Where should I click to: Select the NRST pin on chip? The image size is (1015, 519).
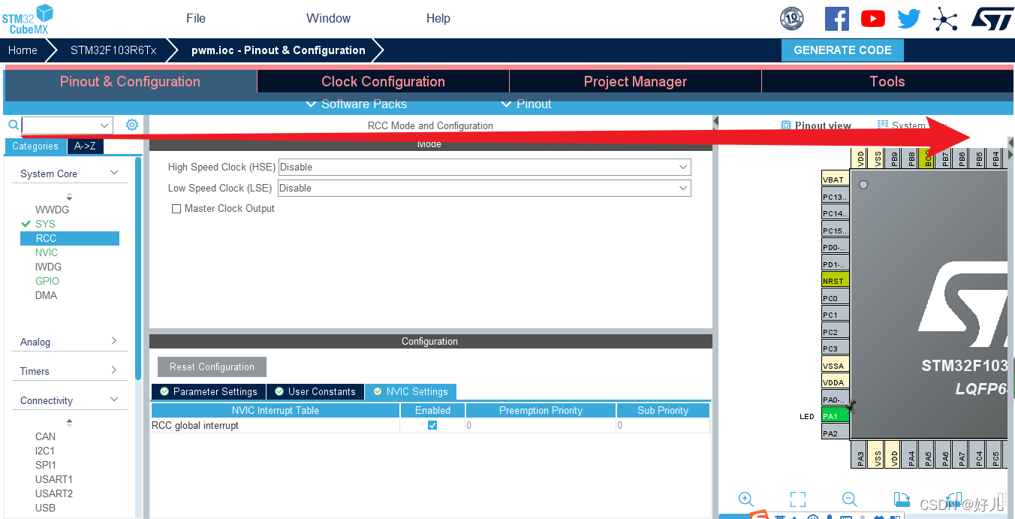tap(836, 281)
